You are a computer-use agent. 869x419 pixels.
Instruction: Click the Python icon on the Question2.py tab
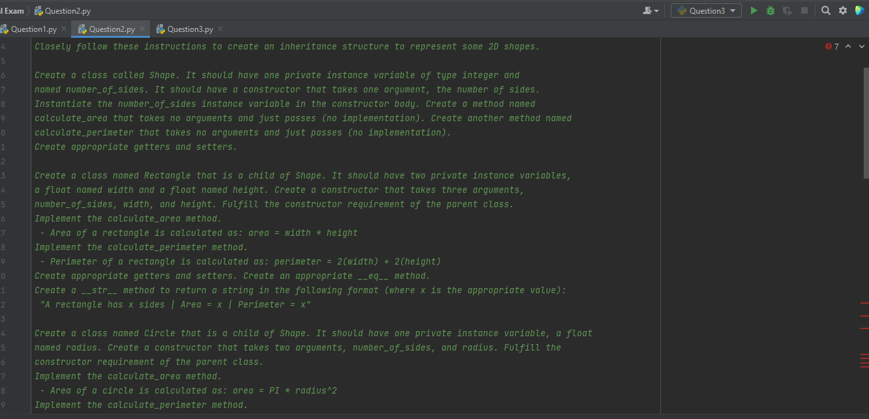point(81,29)
